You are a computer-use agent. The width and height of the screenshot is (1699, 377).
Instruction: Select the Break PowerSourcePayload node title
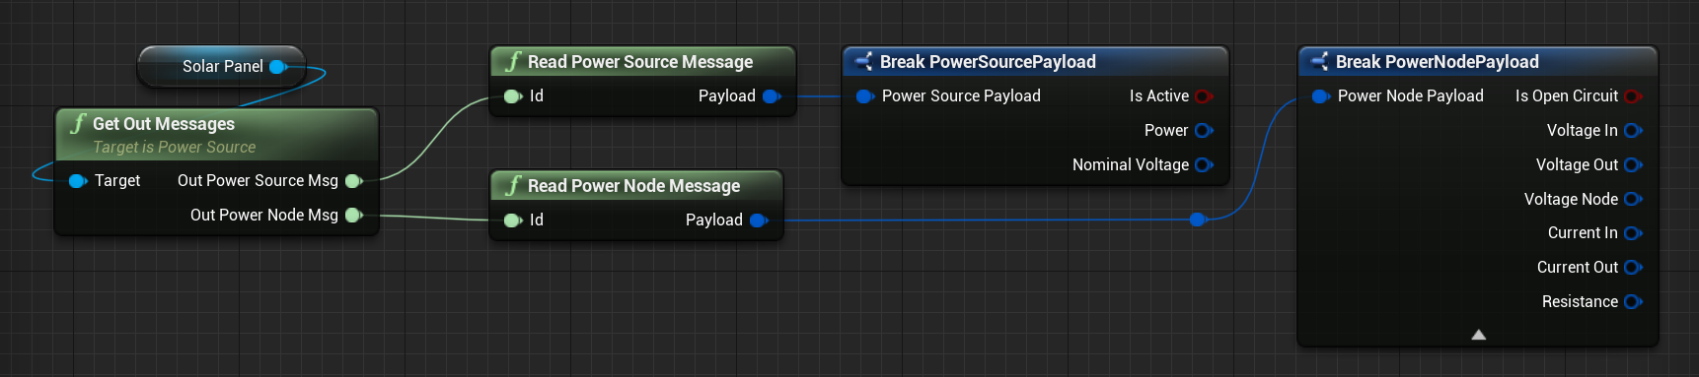coord(988,62)
